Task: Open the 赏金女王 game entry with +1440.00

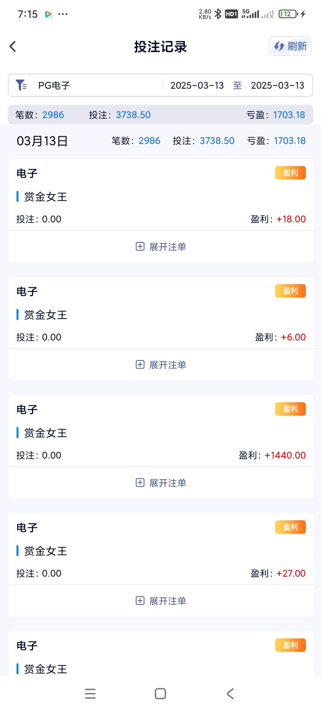Action: coord(45,433)
